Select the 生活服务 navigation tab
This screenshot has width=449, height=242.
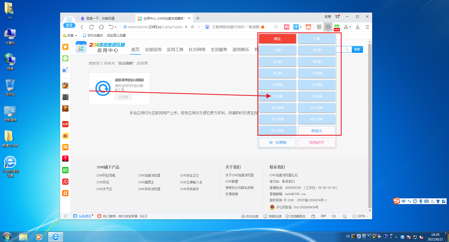point(219,49)
